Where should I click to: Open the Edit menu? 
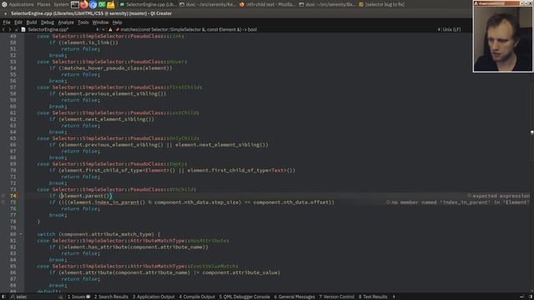(18, 22)
